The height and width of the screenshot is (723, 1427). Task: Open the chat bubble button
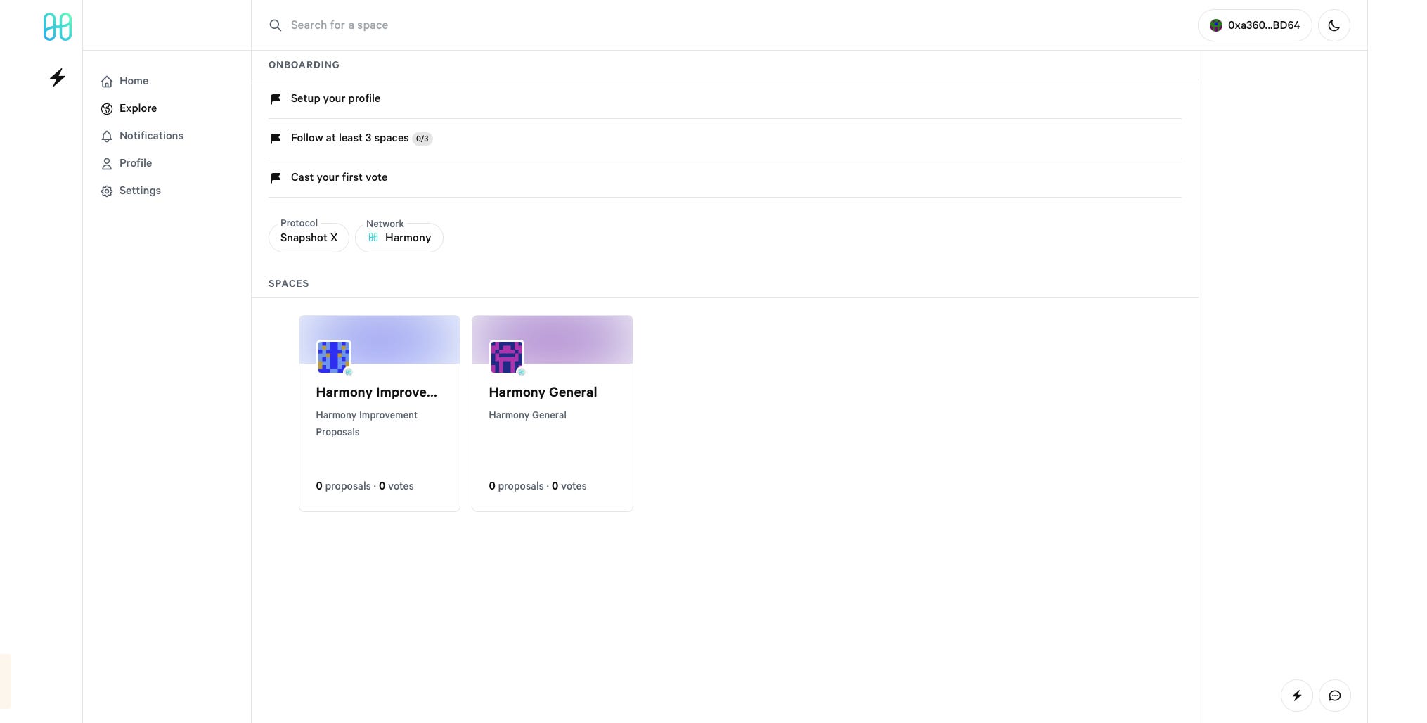pos(1335,696)
